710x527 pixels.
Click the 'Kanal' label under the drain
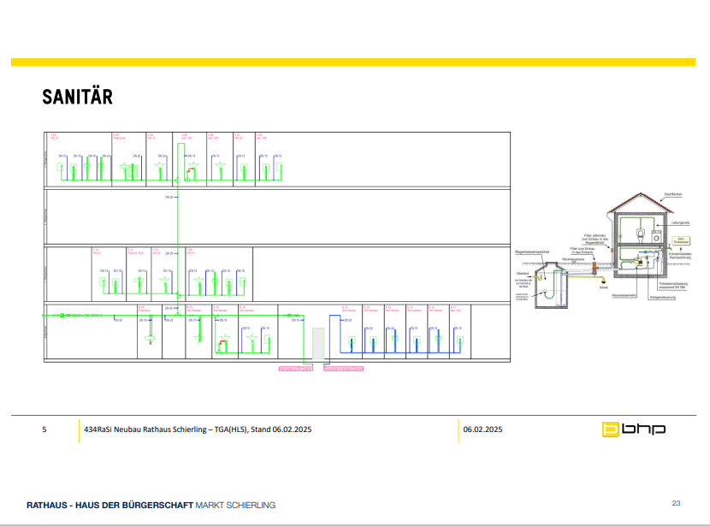(602, 287)
